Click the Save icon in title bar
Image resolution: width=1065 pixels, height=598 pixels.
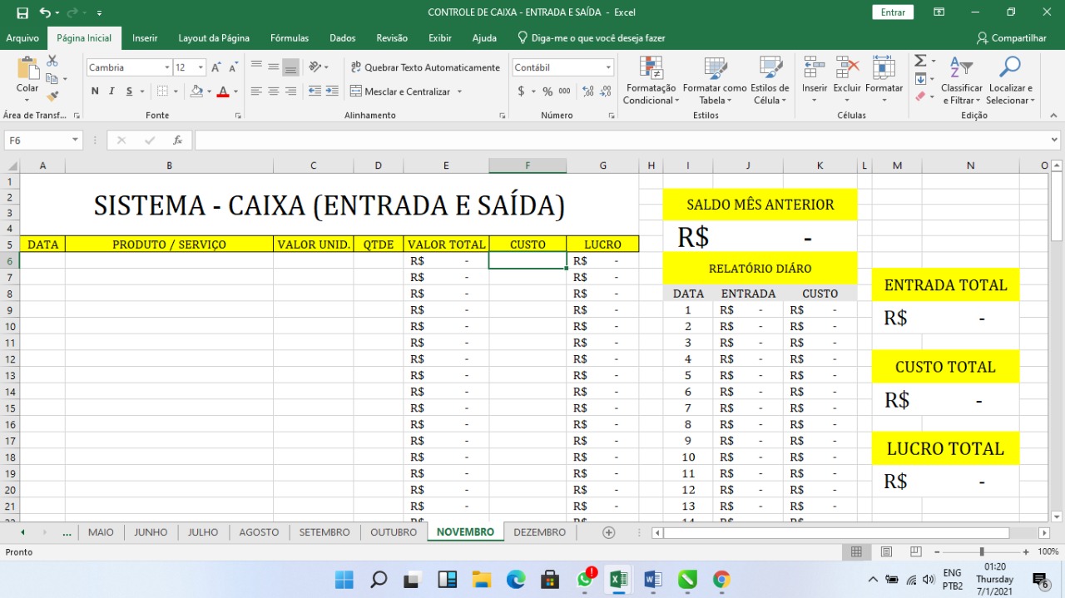coord(22,12)
